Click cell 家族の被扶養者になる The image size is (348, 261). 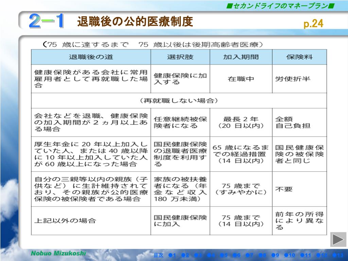coord(180,189)
